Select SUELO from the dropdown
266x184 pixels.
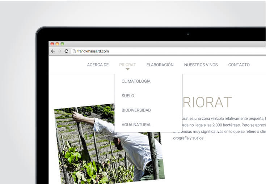pos(128,96)
